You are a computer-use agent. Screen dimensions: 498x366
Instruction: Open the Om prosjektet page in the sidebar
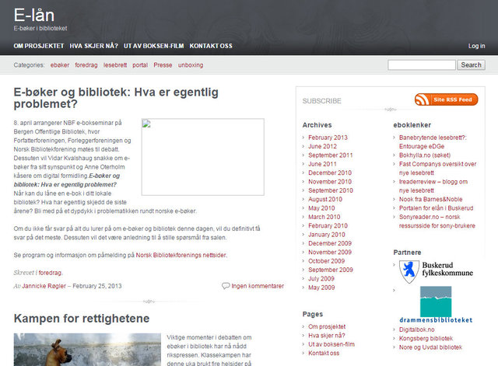click(327, 326)
